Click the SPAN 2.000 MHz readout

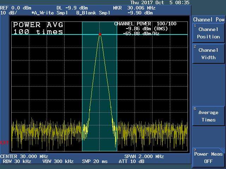(x=144, y=156)
